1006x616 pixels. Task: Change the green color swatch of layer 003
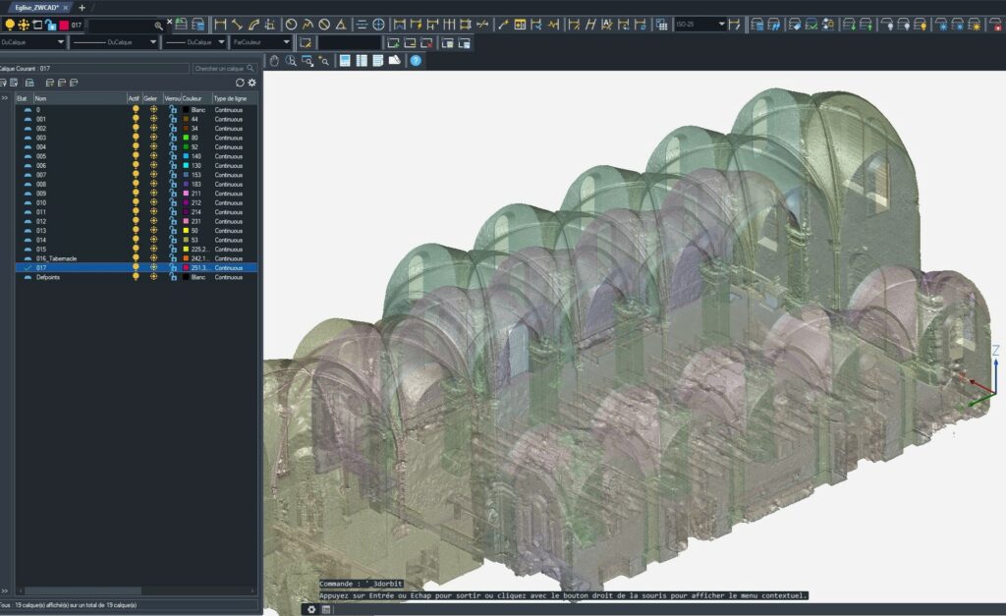pyautogui.click(x=186, y=138)
